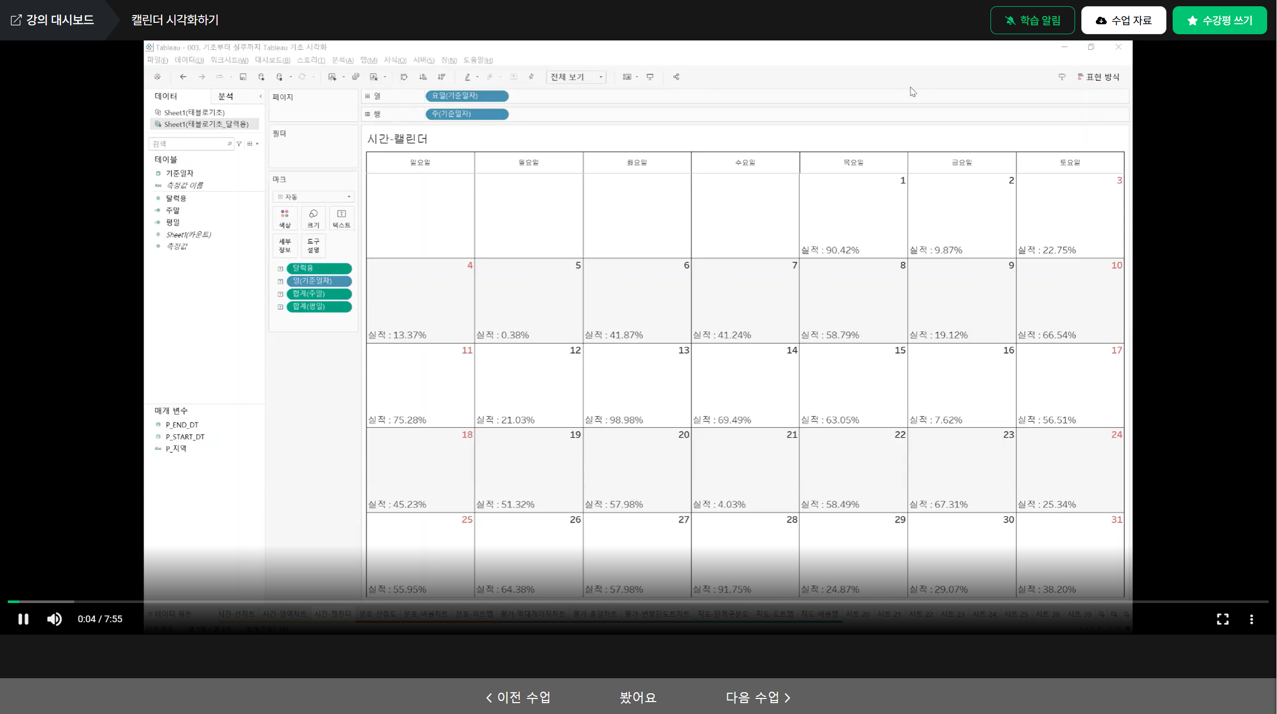
Task: Select the P_START_DT parameter
Action: coord(185,437)
